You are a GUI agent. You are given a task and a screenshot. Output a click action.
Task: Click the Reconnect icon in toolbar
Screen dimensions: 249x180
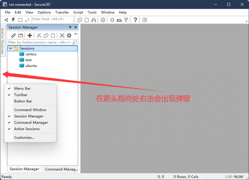pos(20,20)
